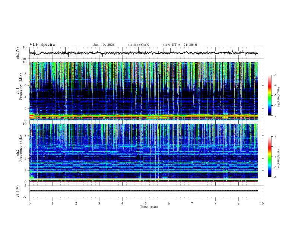
Task: Click the VLF Spectra title text
Action: click(x=42, y=45)
